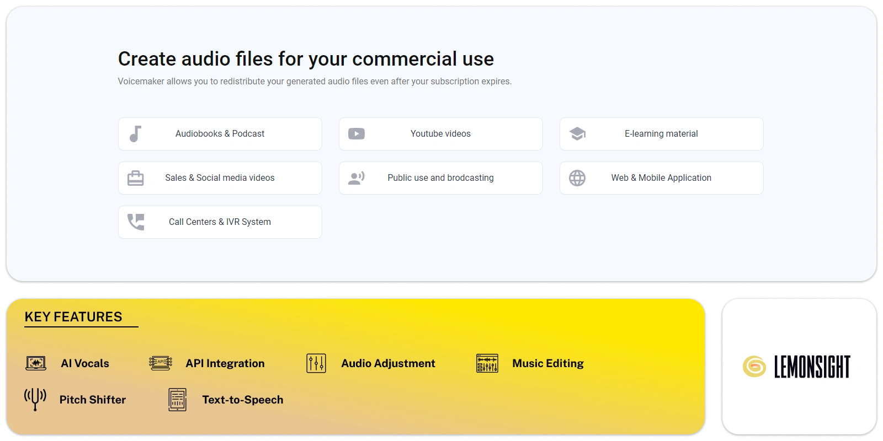Click the Audio Adjustment sliders icon
The height and width of the screenshot is (441, 883).
316,363
